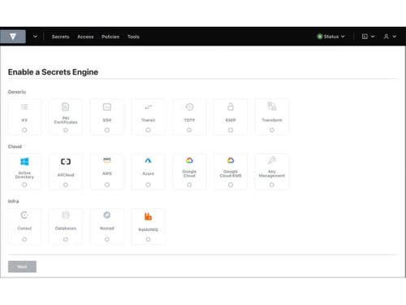Click the PKI Certificates document icon

tap(66, 107)
